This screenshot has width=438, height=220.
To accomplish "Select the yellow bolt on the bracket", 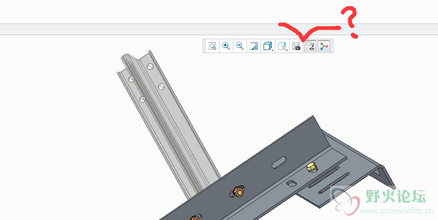I will (311, 167).
